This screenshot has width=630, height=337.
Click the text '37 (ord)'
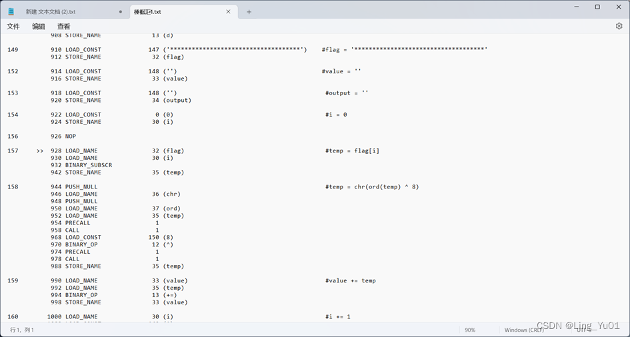coord(167,208)
